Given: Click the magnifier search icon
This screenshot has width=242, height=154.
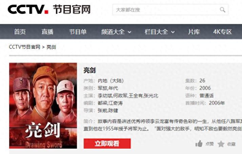Looking at the screenshot, I should [222, 10].
